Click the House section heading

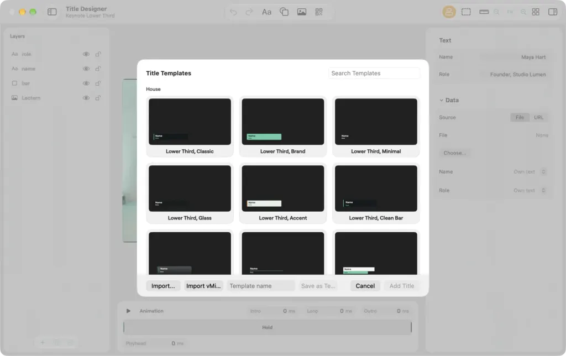[153, 89]
